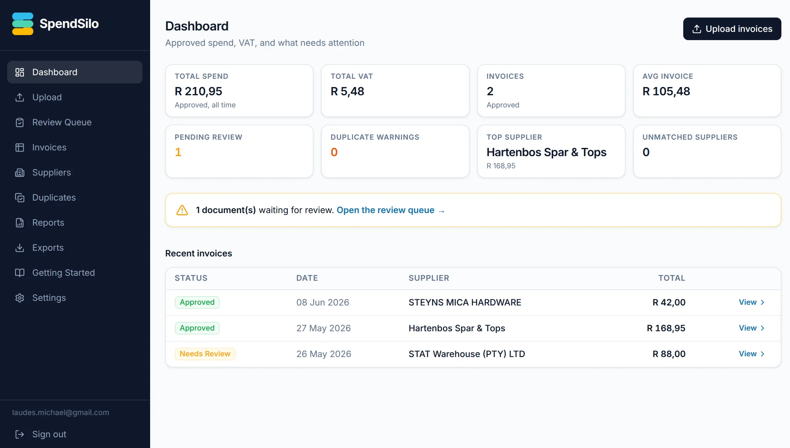Click R 168,95 total in invoices table
The image size is (790, 448).
pos(666,328)
